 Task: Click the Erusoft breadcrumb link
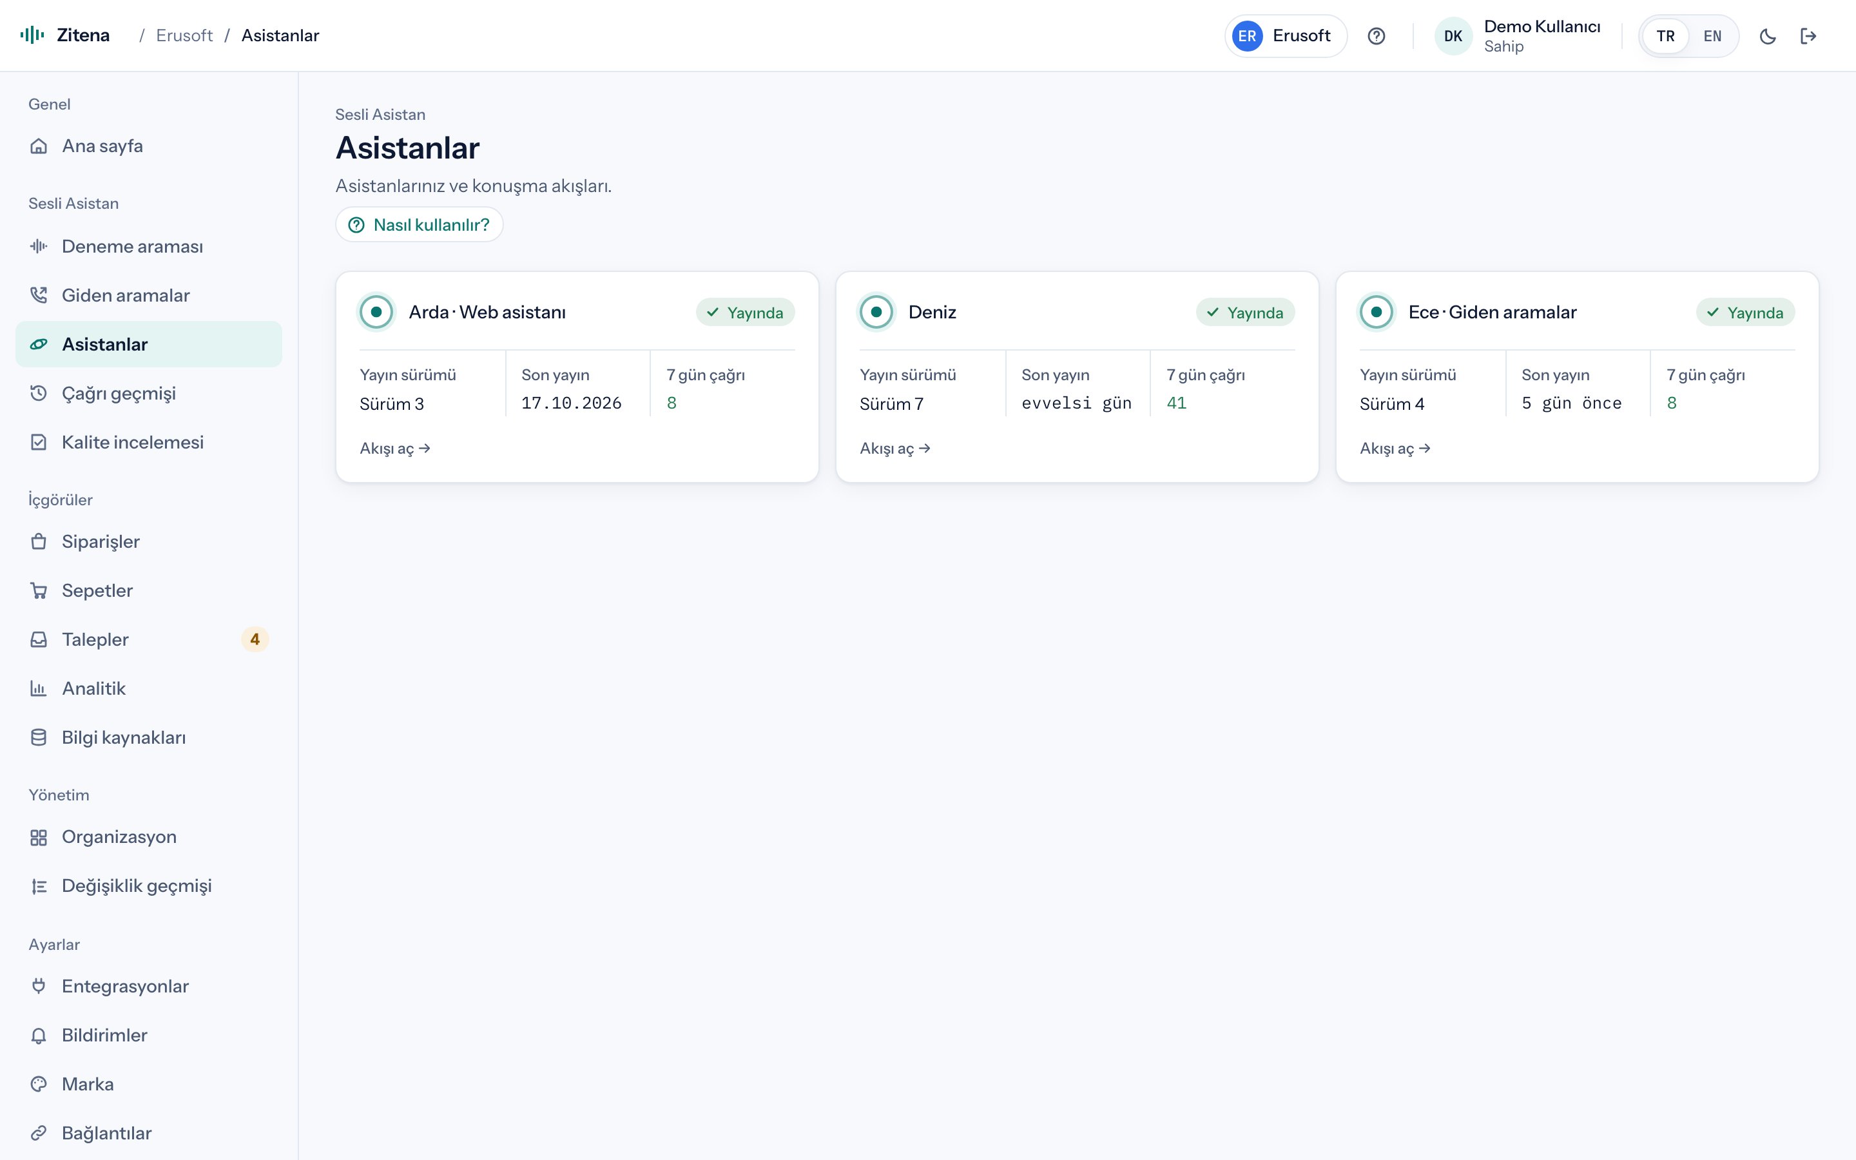(184, 36)
